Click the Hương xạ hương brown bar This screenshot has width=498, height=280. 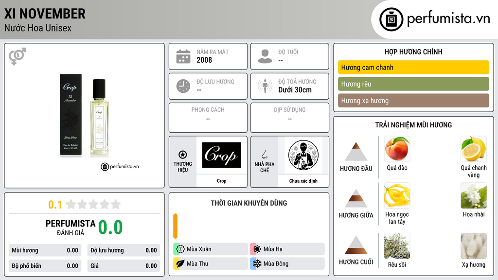click(x=413, y=101)
